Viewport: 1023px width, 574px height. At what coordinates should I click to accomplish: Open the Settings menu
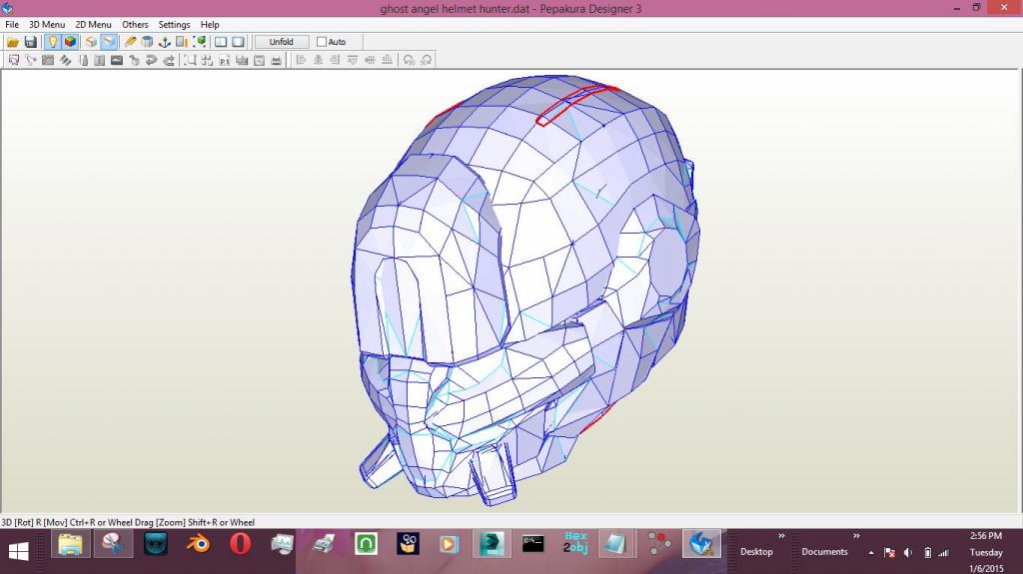click(x=174, y=25)
